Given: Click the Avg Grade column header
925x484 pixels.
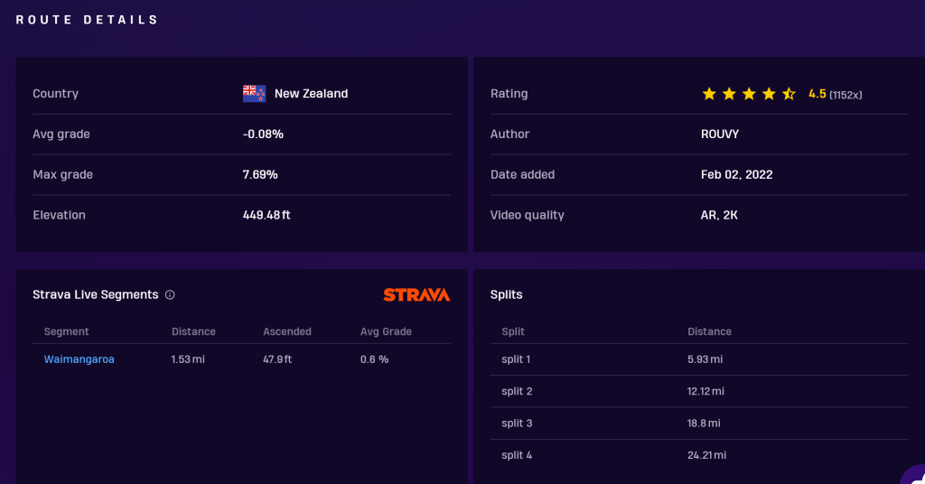Looking at the screenshot, I should (386, 331).
